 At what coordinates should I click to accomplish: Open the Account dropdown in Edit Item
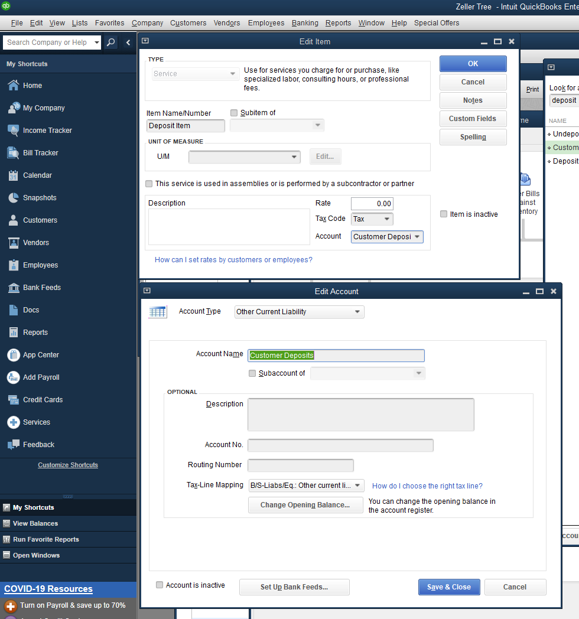click(x=386, y=236)
